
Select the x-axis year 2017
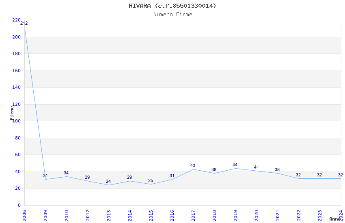point(193,216)
